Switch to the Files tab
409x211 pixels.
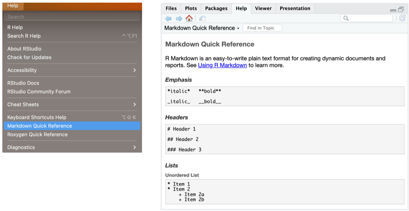(x=171, y=8)
